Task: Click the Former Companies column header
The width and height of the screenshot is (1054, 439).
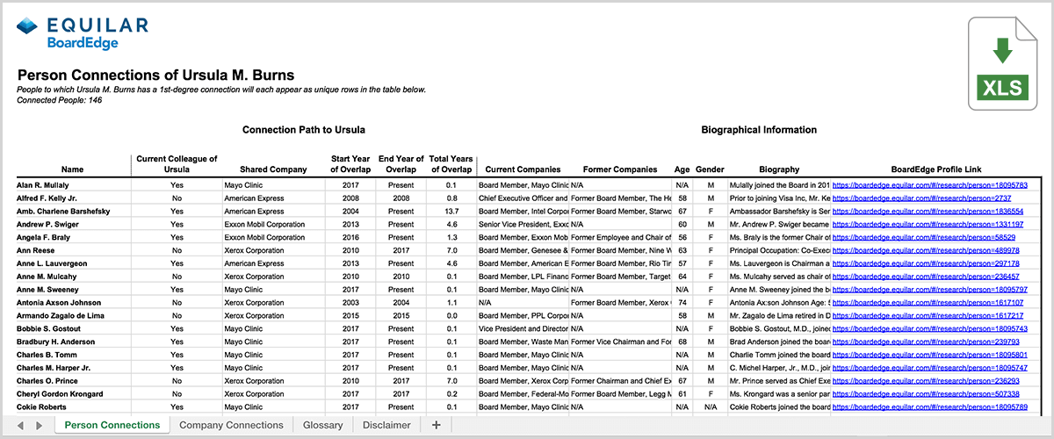Action: coord(619,169)
